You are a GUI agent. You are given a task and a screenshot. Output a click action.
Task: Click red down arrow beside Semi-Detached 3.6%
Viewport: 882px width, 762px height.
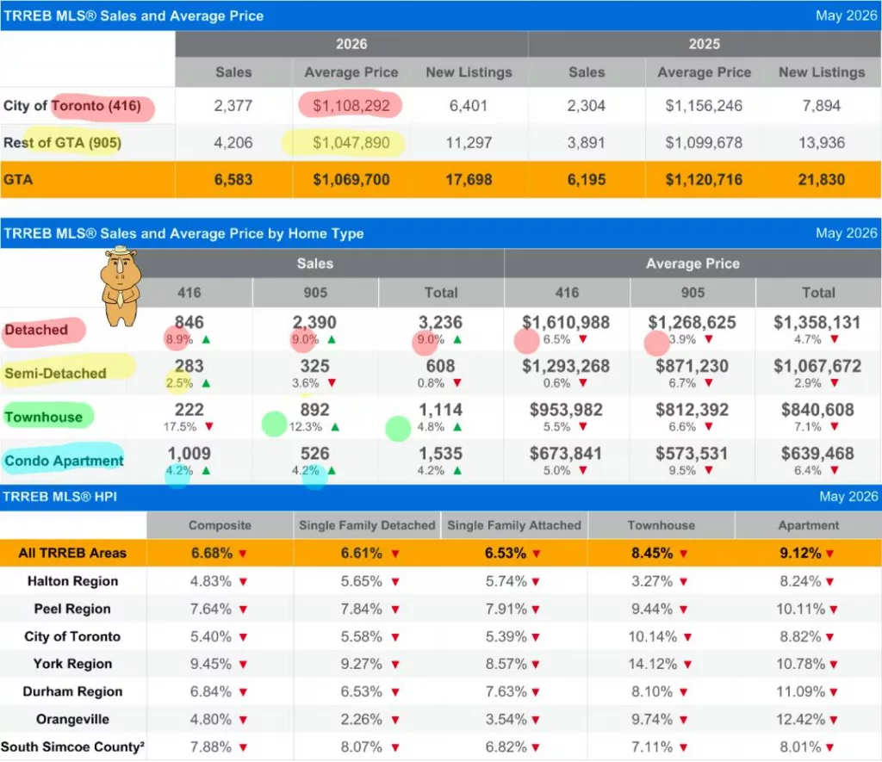click(332, 383)
